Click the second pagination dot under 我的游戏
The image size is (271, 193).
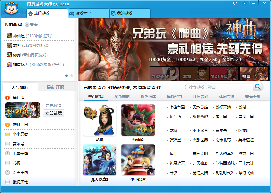[71, 75]
